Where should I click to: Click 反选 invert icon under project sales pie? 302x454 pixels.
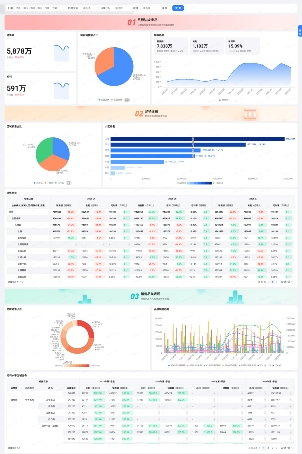(x=127, y=100)
